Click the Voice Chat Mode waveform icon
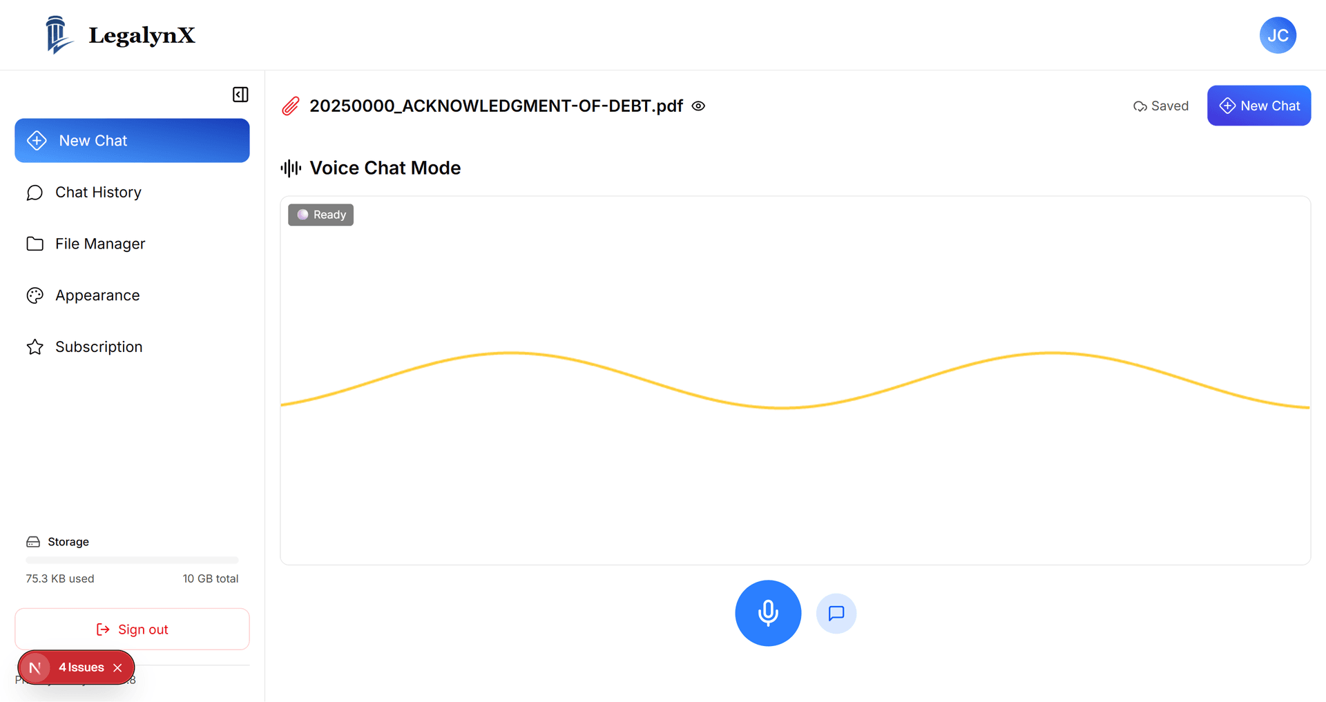Screen dimensions: 1326x702 pyautogui.click(x=291, y=168)
